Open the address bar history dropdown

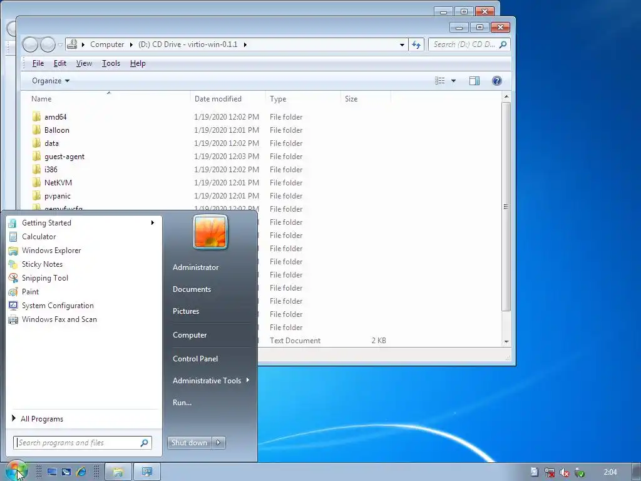[403, 44]
